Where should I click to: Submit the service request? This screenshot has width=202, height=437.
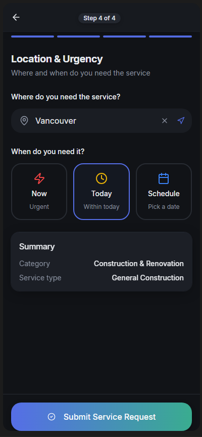pyautogui.click(x=102, y=417)
